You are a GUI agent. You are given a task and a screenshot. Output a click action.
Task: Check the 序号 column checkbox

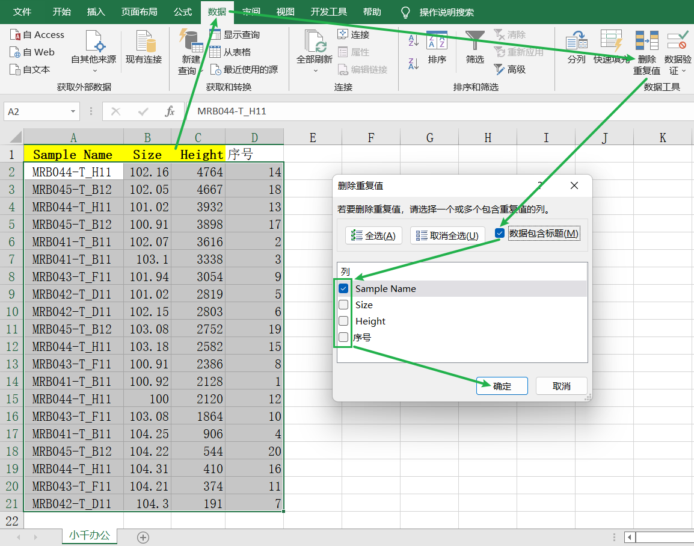343,337
